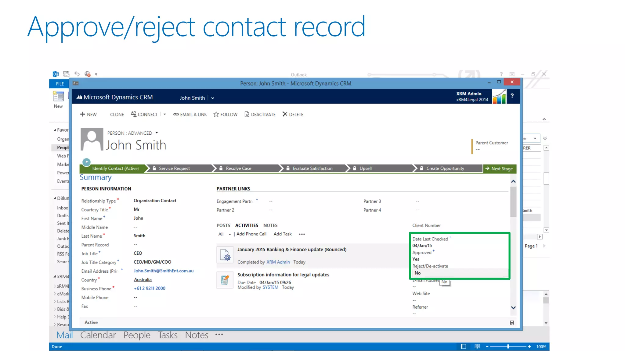Select the ACTIVITIES tab

click(x=247, y=225)
